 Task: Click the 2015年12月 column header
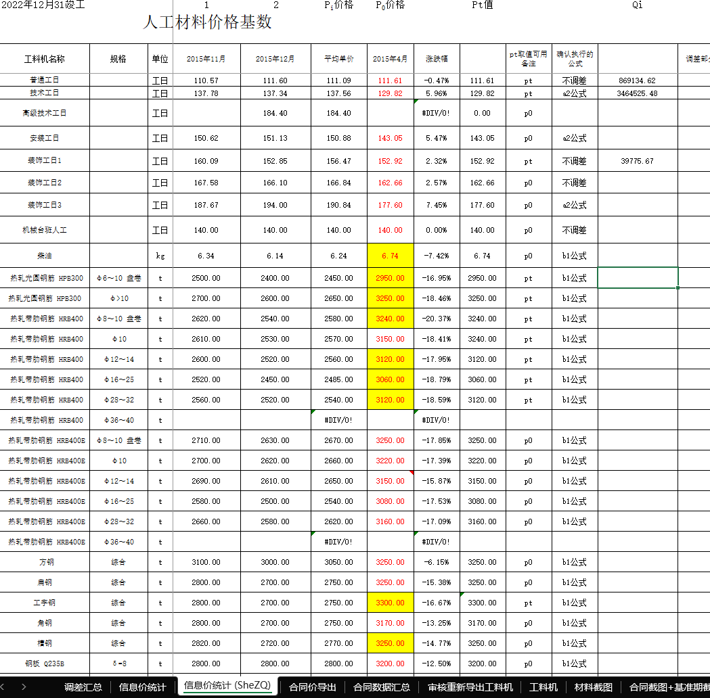coord(275,59)
